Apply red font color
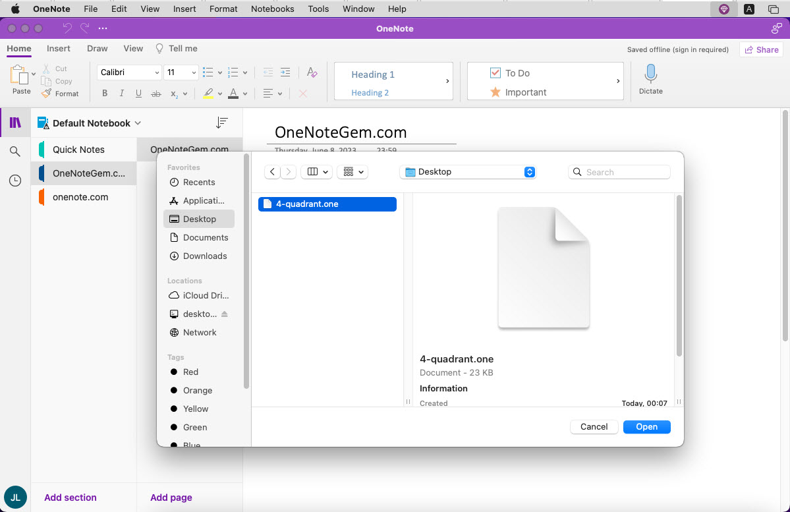Screen dimensions: 790x512 (x=233, y=93)
